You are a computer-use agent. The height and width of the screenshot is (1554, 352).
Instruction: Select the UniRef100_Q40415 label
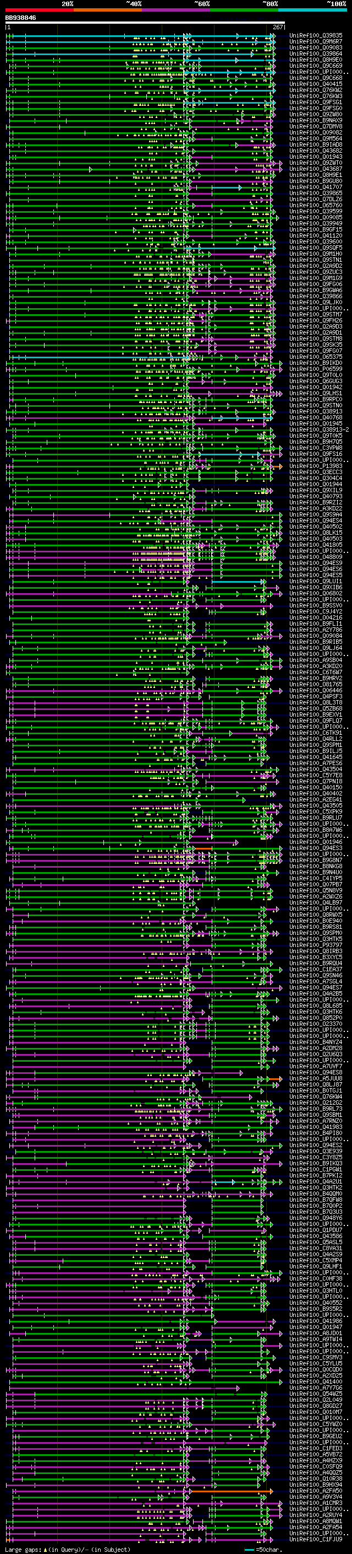coord(316,84)
